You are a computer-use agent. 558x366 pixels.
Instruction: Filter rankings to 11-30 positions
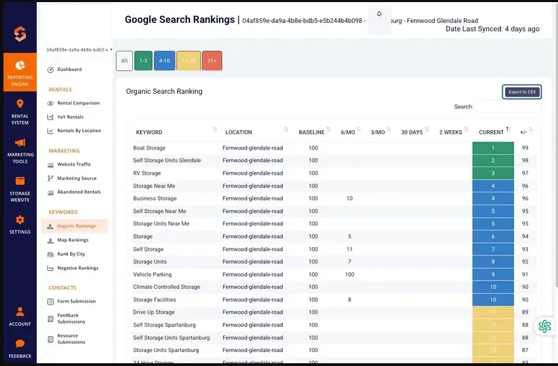[x=189, y=61]
